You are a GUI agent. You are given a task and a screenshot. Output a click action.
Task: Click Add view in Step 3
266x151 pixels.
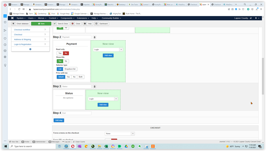click(103, 105)
